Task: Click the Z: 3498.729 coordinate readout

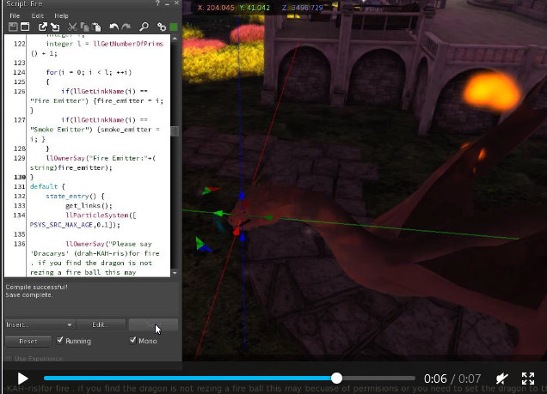Action: coord(302,8)
